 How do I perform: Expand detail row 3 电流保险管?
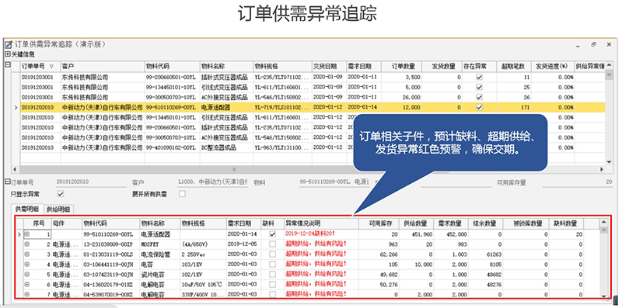[x=27, y=254]
